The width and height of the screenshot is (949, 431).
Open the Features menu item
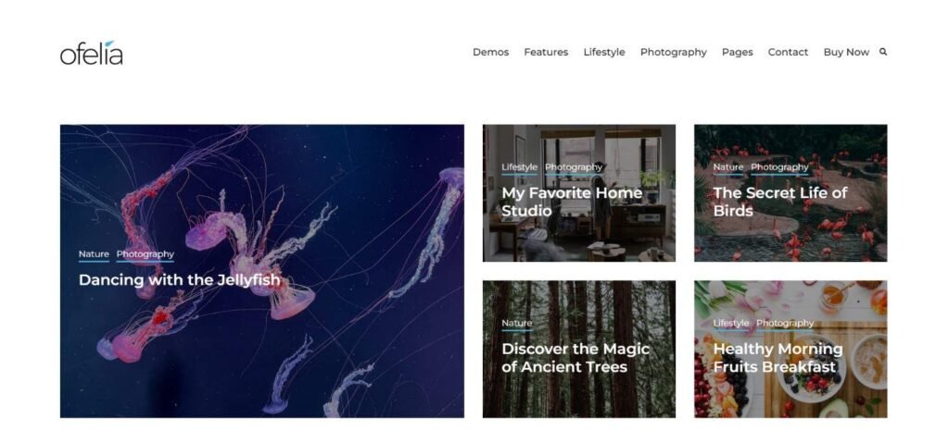click(546, 53)
